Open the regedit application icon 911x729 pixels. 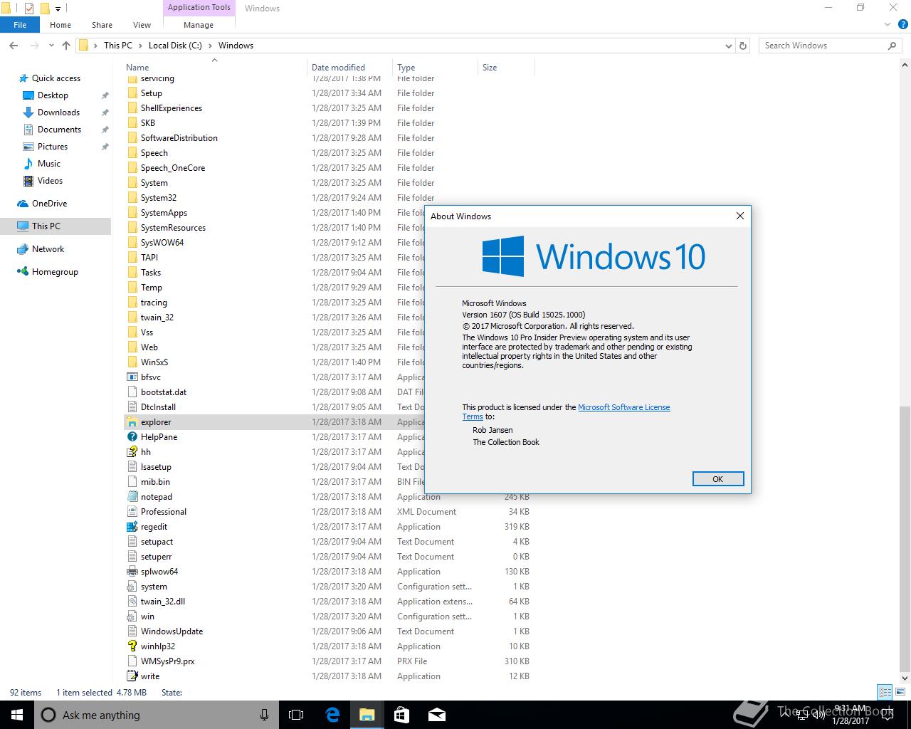click(x=132, y=527)
